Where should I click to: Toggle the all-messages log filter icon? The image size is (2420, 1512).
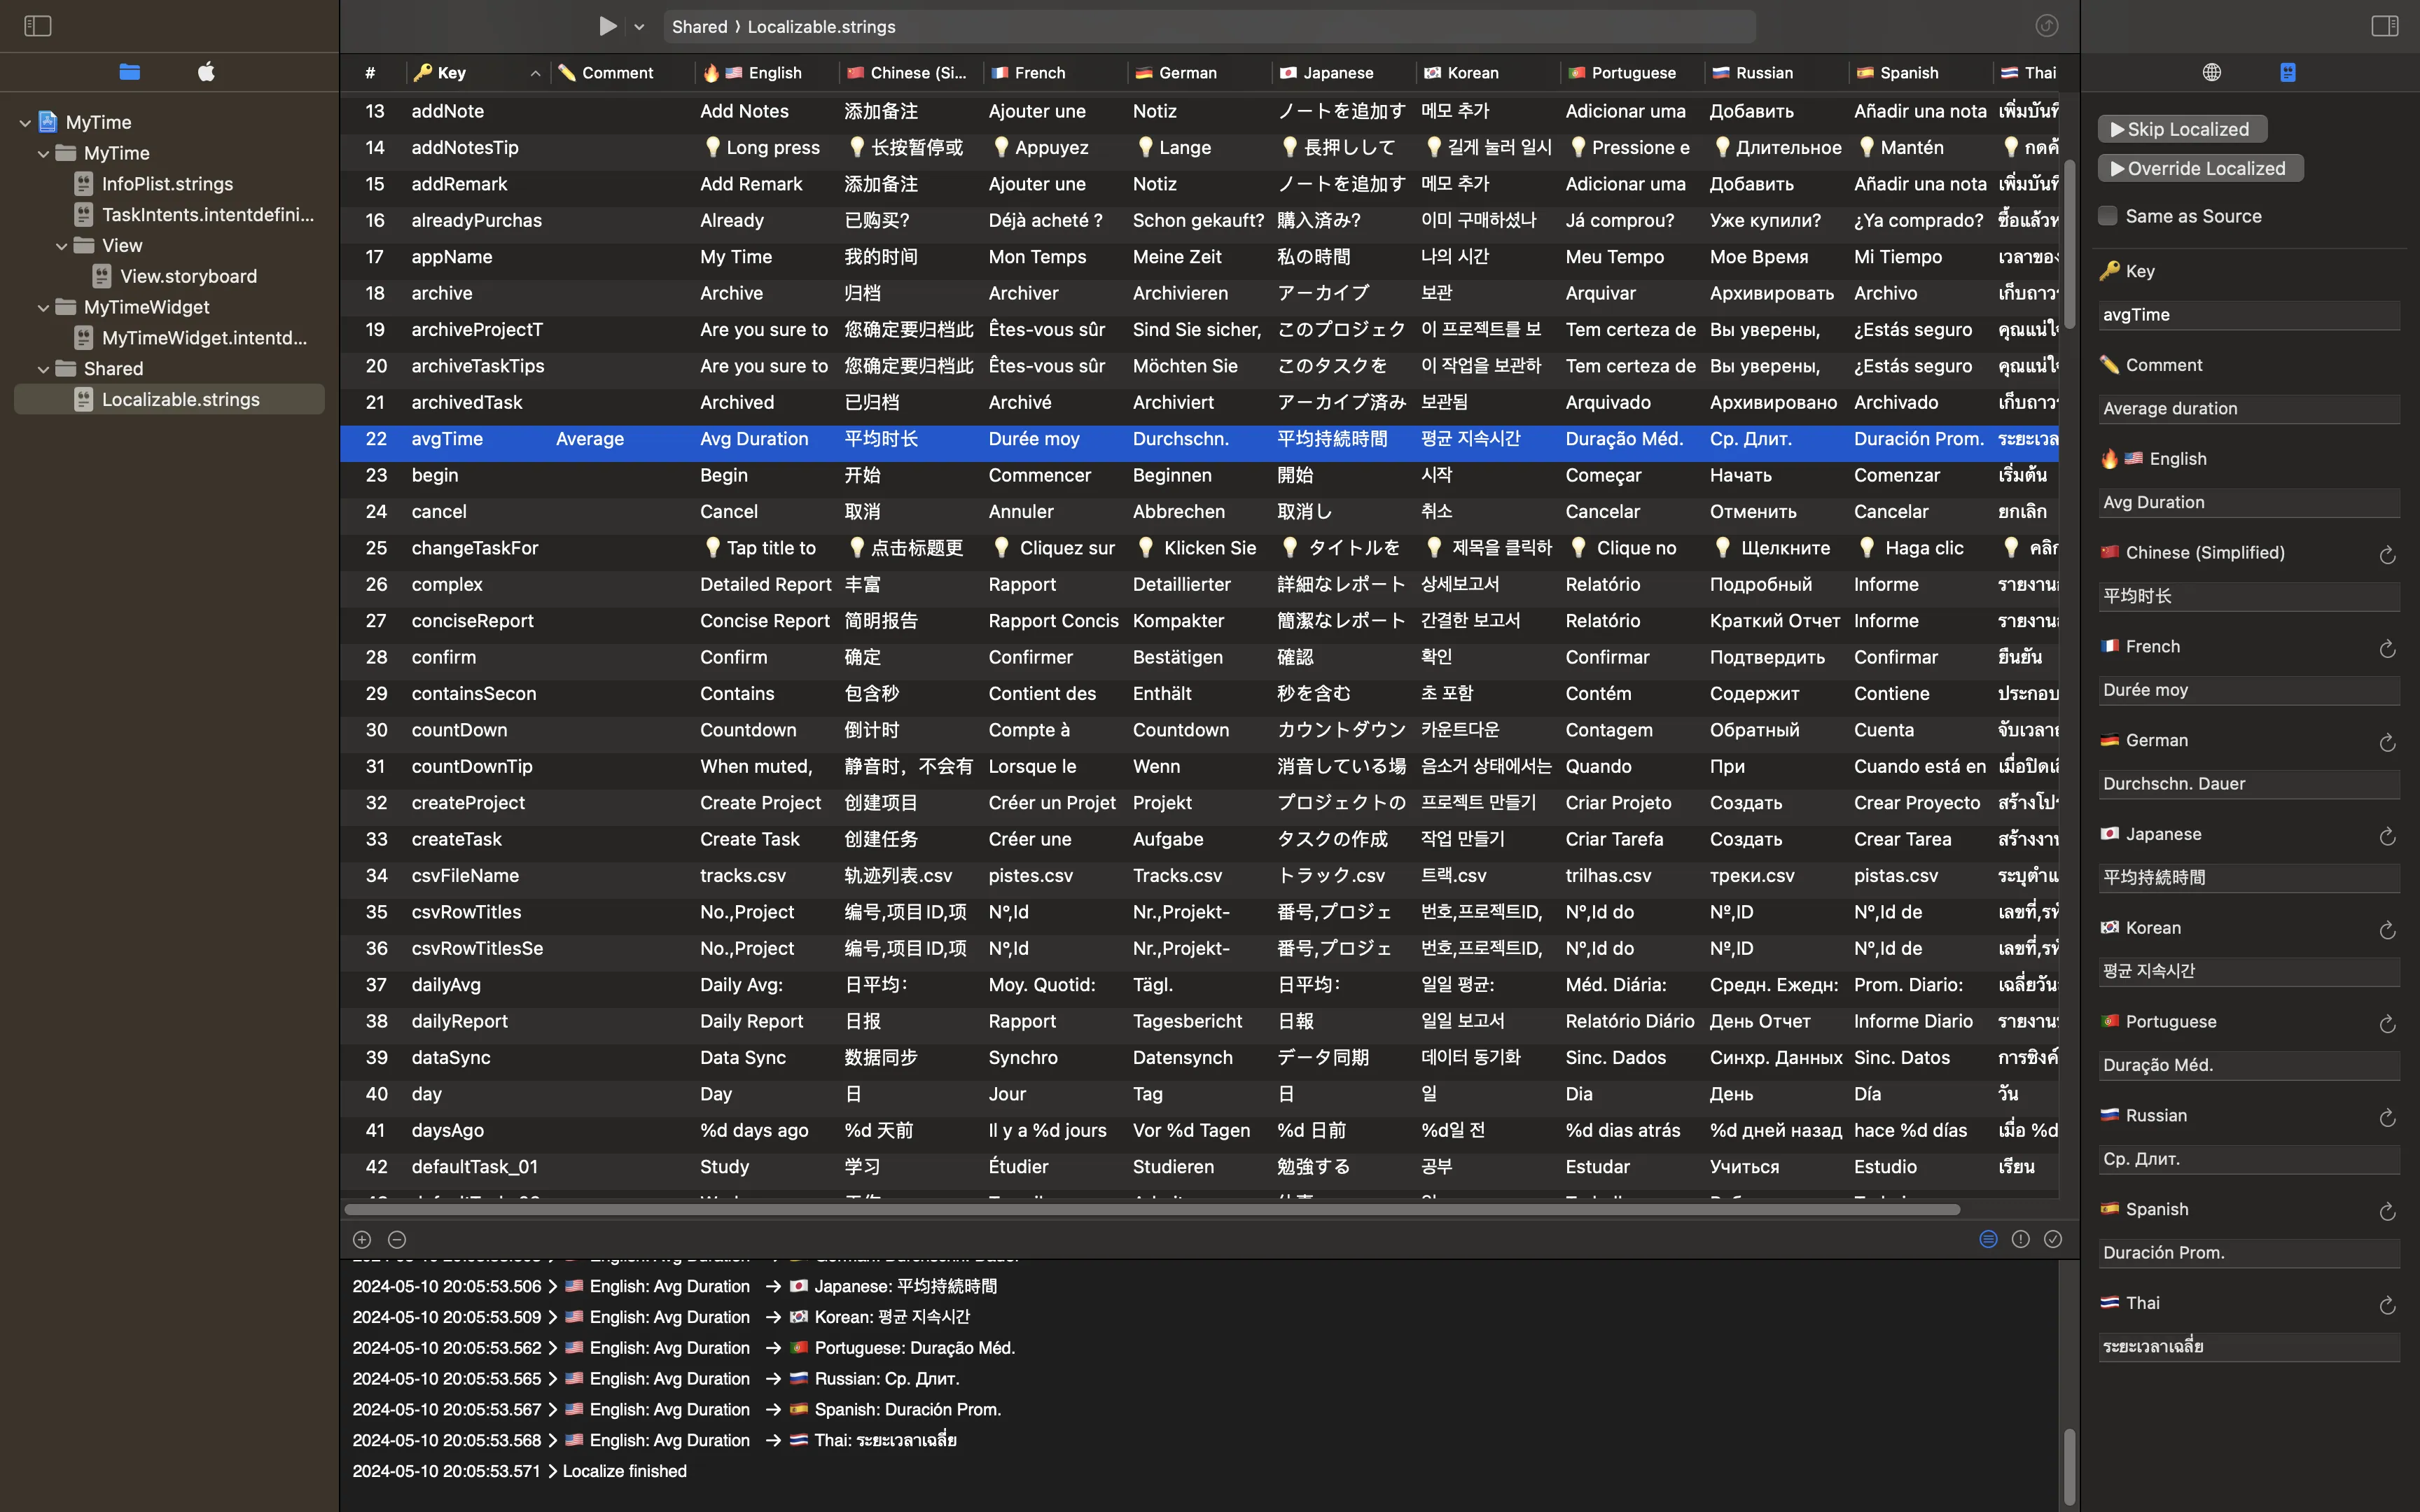tap(1988, 1239)
